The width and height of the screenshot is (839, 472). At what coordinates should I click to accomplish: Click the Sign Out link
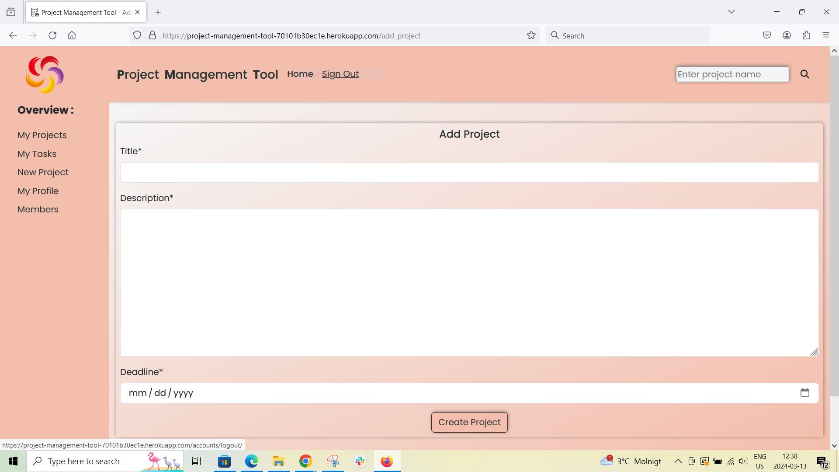[x=340, y=74]
